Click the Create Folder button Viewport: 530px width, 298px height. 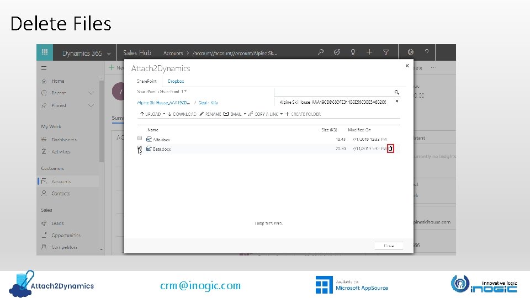(303, 114)
